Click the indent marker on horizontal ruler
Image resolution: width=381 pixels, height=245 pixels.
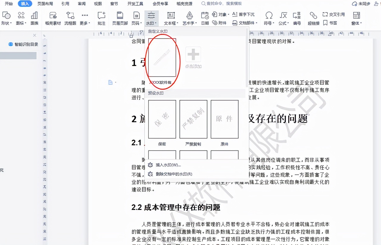pos(131,35)
